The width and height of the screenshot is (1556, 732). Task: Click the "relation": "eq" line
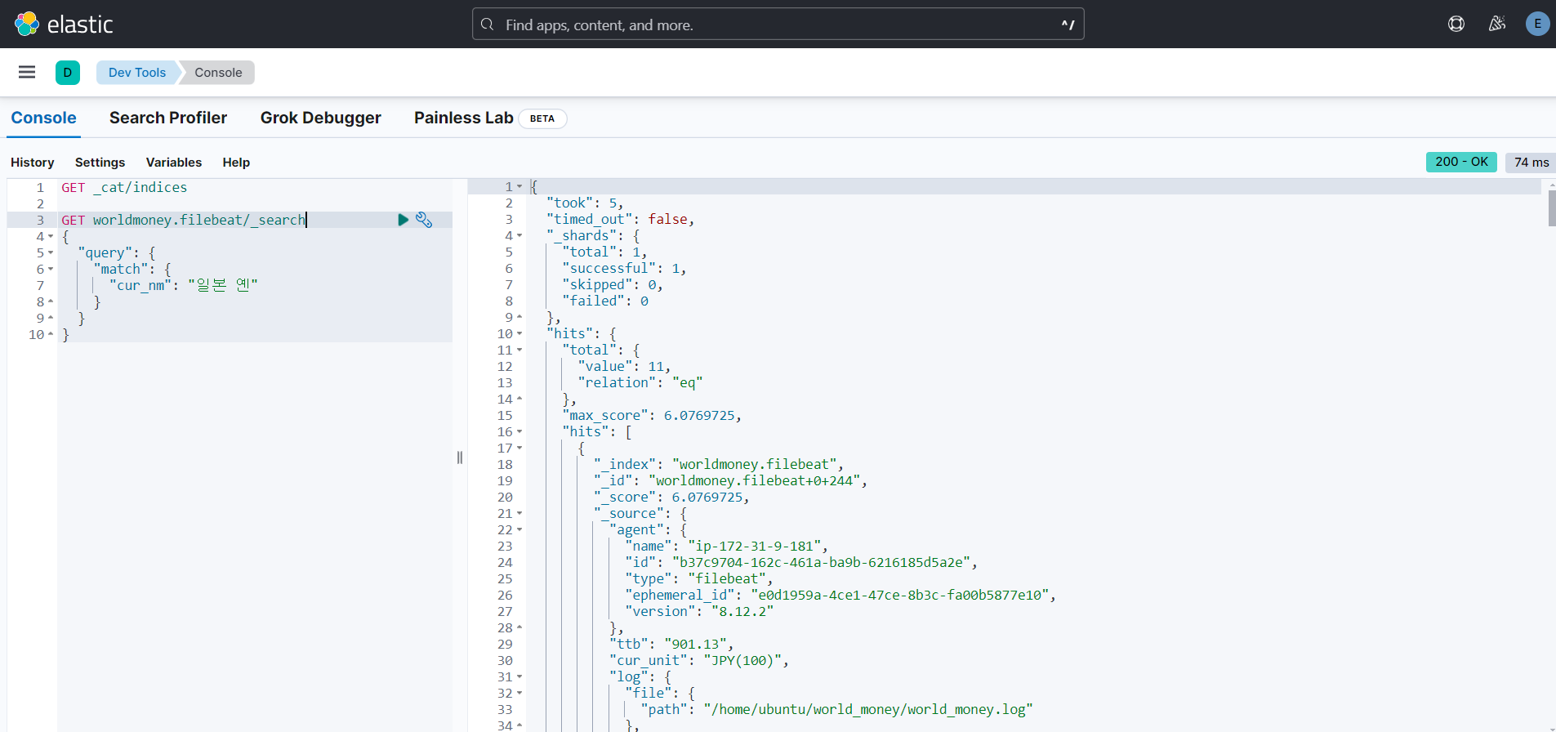coord(640,382)
